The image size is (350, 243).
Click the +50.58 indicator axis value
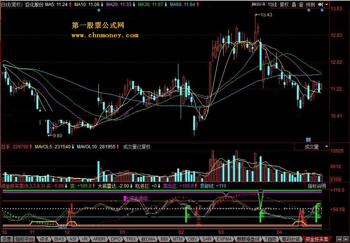(x=337, y=210)
